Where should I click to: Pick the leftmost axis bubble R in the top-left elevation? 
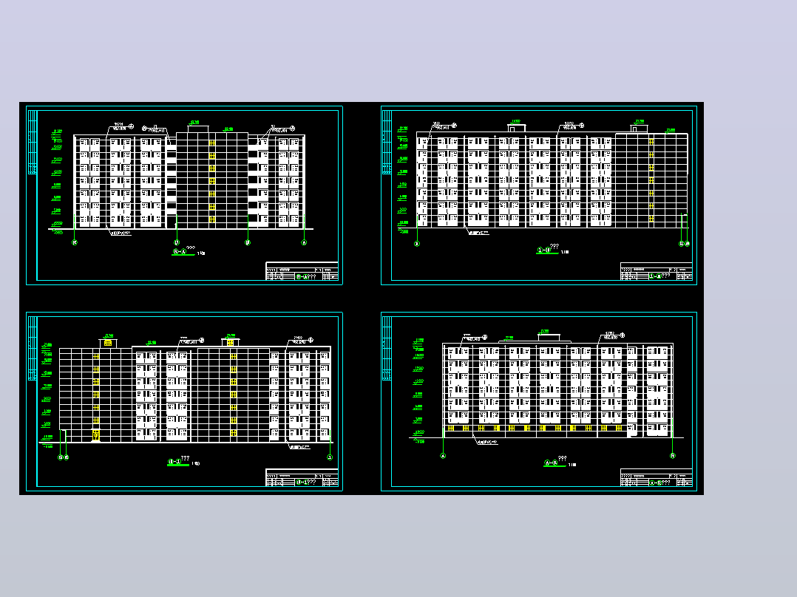coord(75,243)
